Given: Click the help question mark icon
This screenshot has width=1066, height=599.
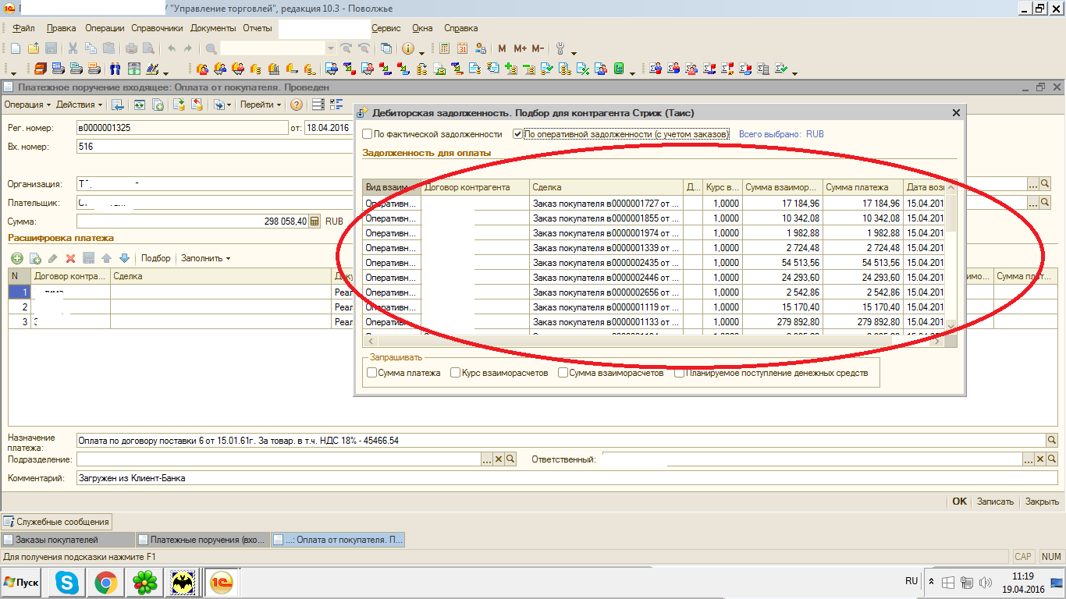Looking at the screenshot, I should [x=297, y=105].
